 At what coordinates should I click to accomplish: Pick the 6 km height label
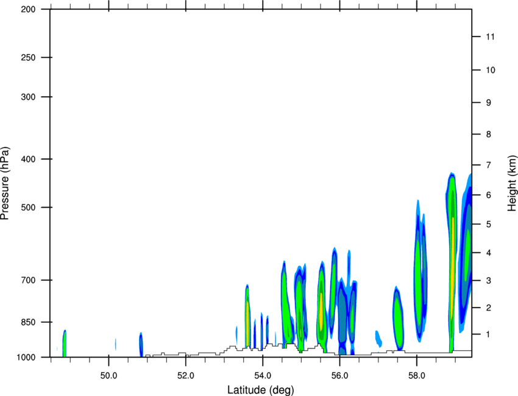click(489, 195)
